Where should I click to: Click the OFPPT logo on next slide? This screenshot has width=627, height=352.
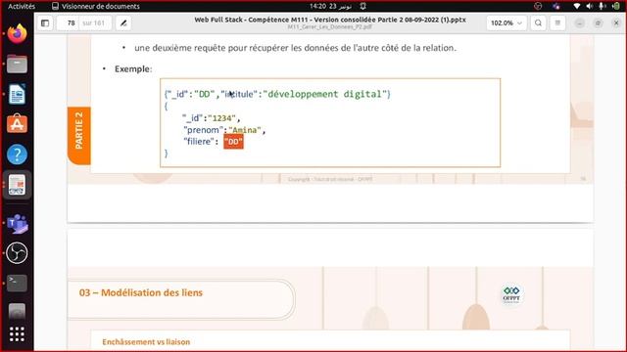click(x=511, y=295)
